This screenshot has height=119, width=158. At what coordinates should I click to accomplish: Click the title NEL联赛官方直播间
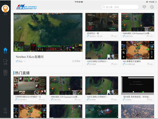pos(132,61)
